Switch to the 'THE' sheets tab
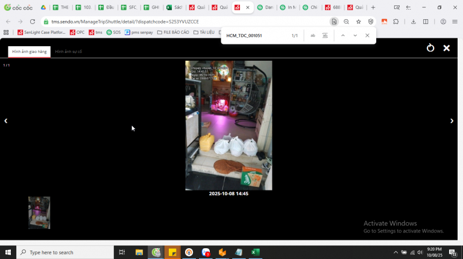This screenshot has width=463, height=259. (x=60, y=7)
